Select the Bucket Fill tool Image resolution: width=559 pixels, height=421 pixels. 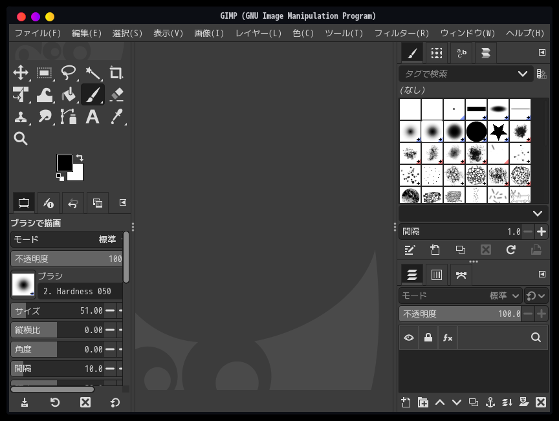pos(69,95)
